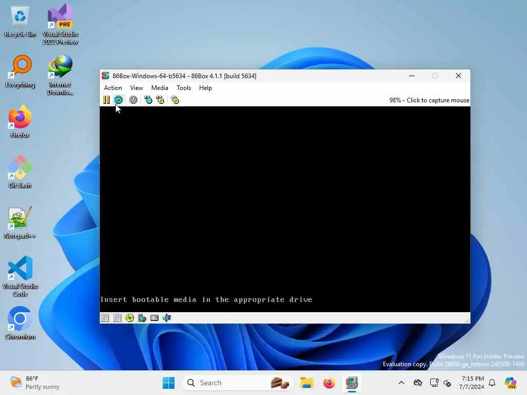Screen dimensions: 527x395
Task: Open settings using the last toolbar gear icon
Action: (175, 100)
